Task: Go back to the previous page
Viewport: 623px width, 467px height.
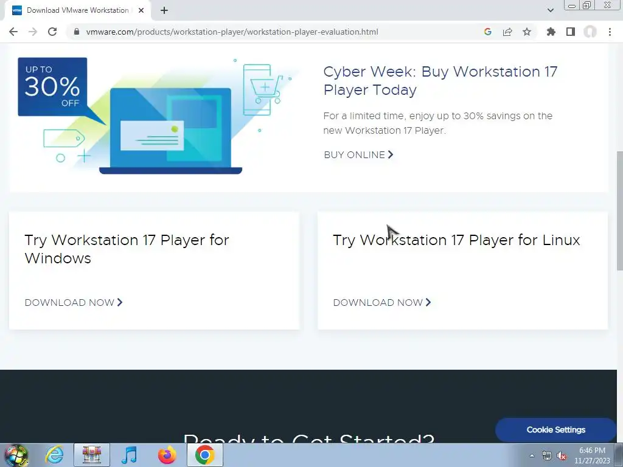Action: (13, 32)
